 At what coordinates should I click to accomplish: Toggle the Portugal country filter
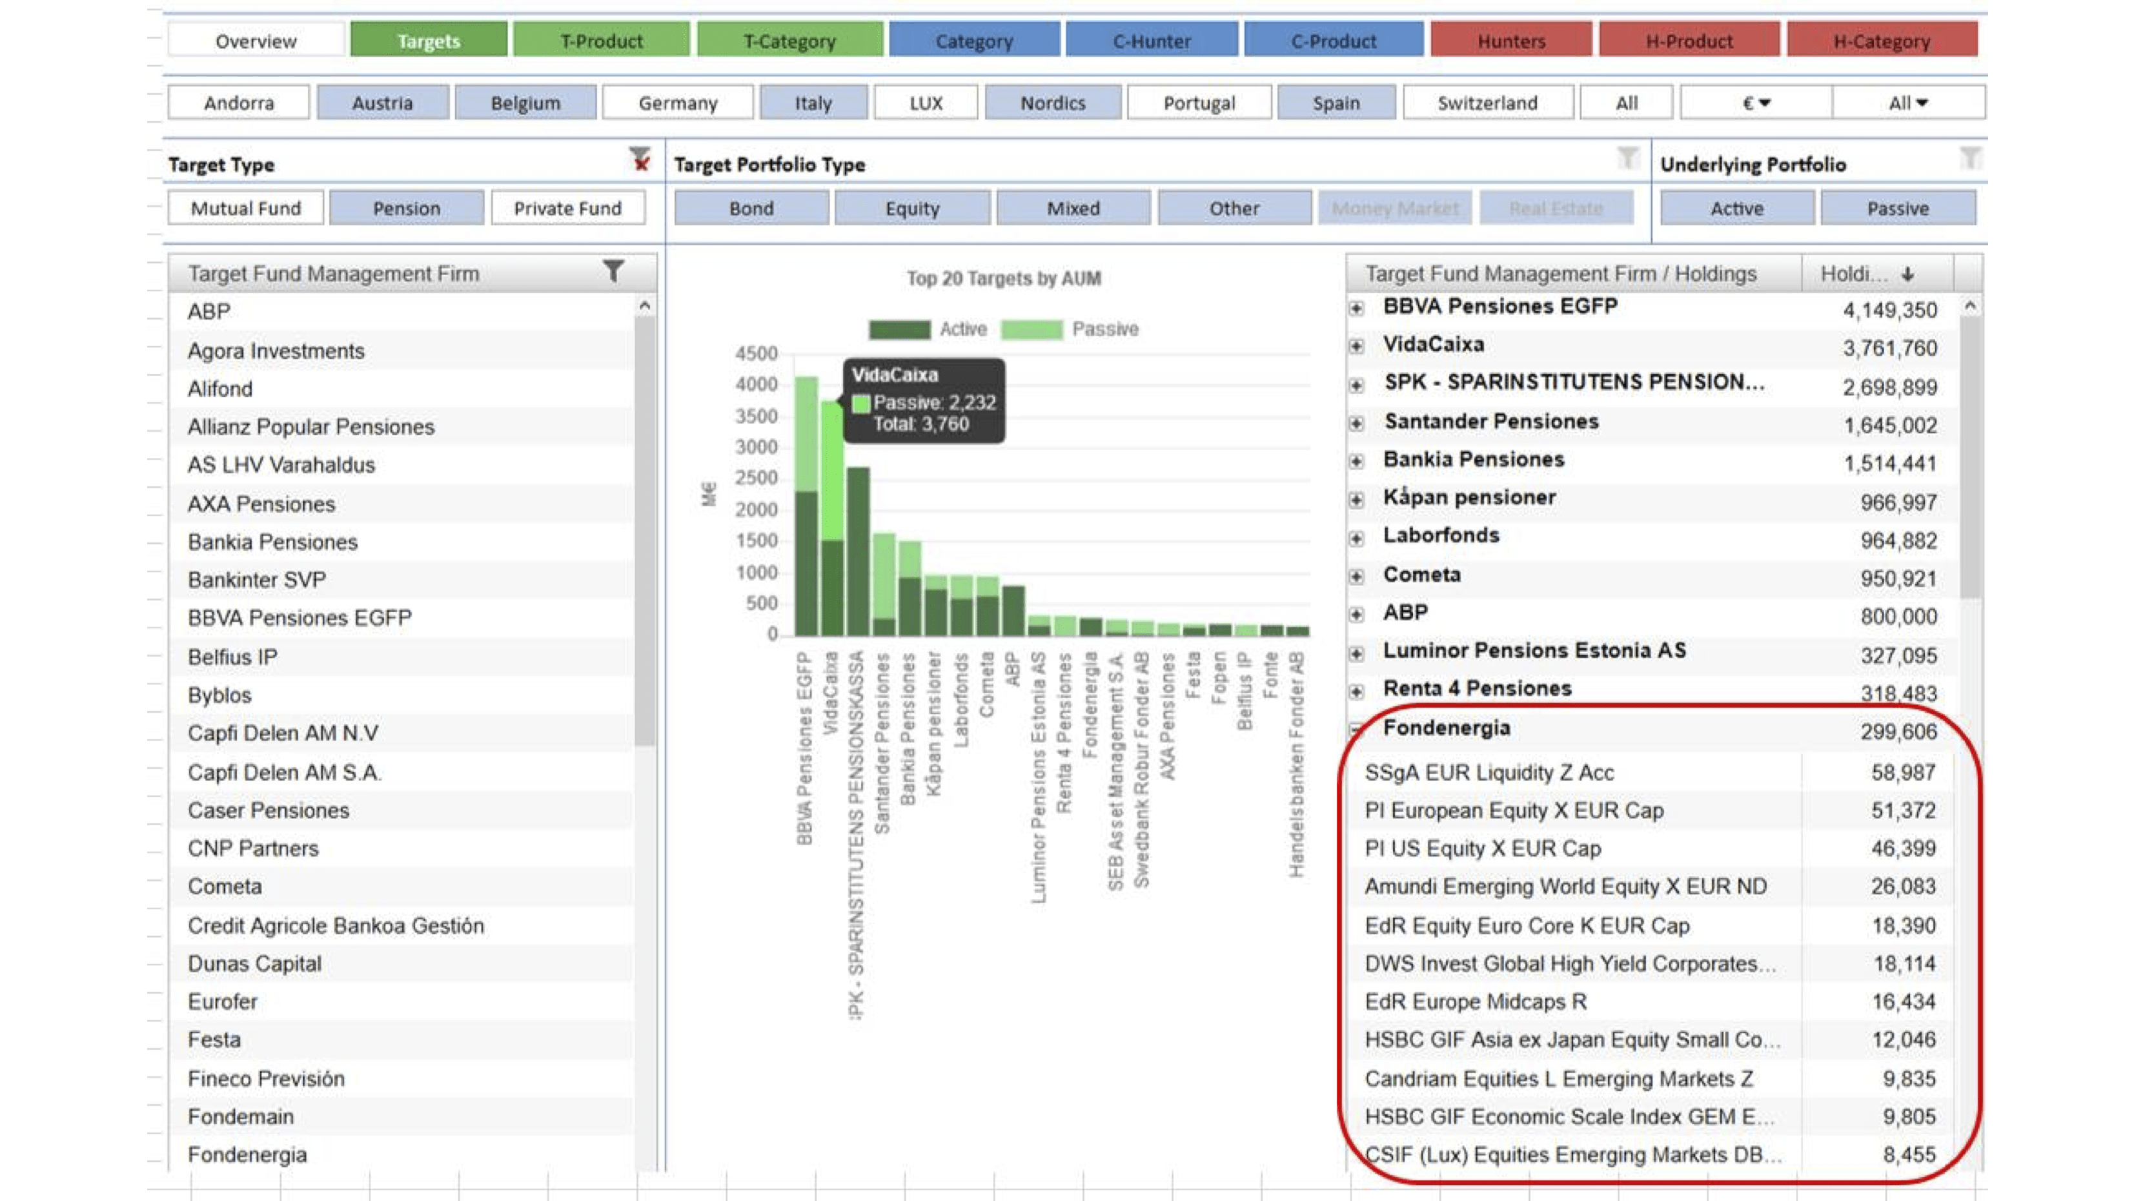click(x=1199, y=103)
